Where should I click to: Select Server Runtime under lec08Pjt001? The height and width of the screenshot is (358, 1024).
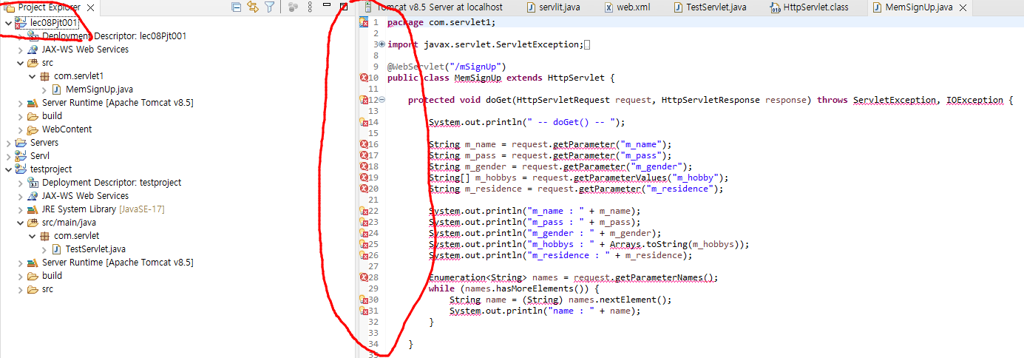(x=118, y=102)
